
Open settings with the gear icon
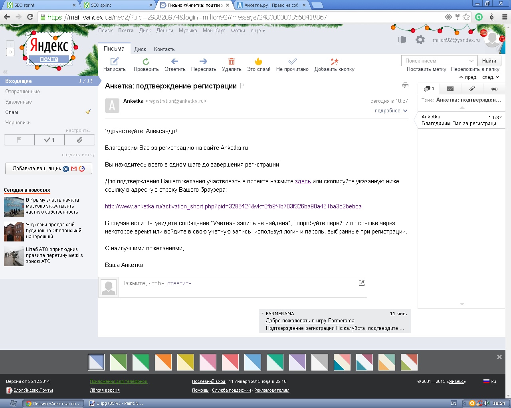coord(420,40)
